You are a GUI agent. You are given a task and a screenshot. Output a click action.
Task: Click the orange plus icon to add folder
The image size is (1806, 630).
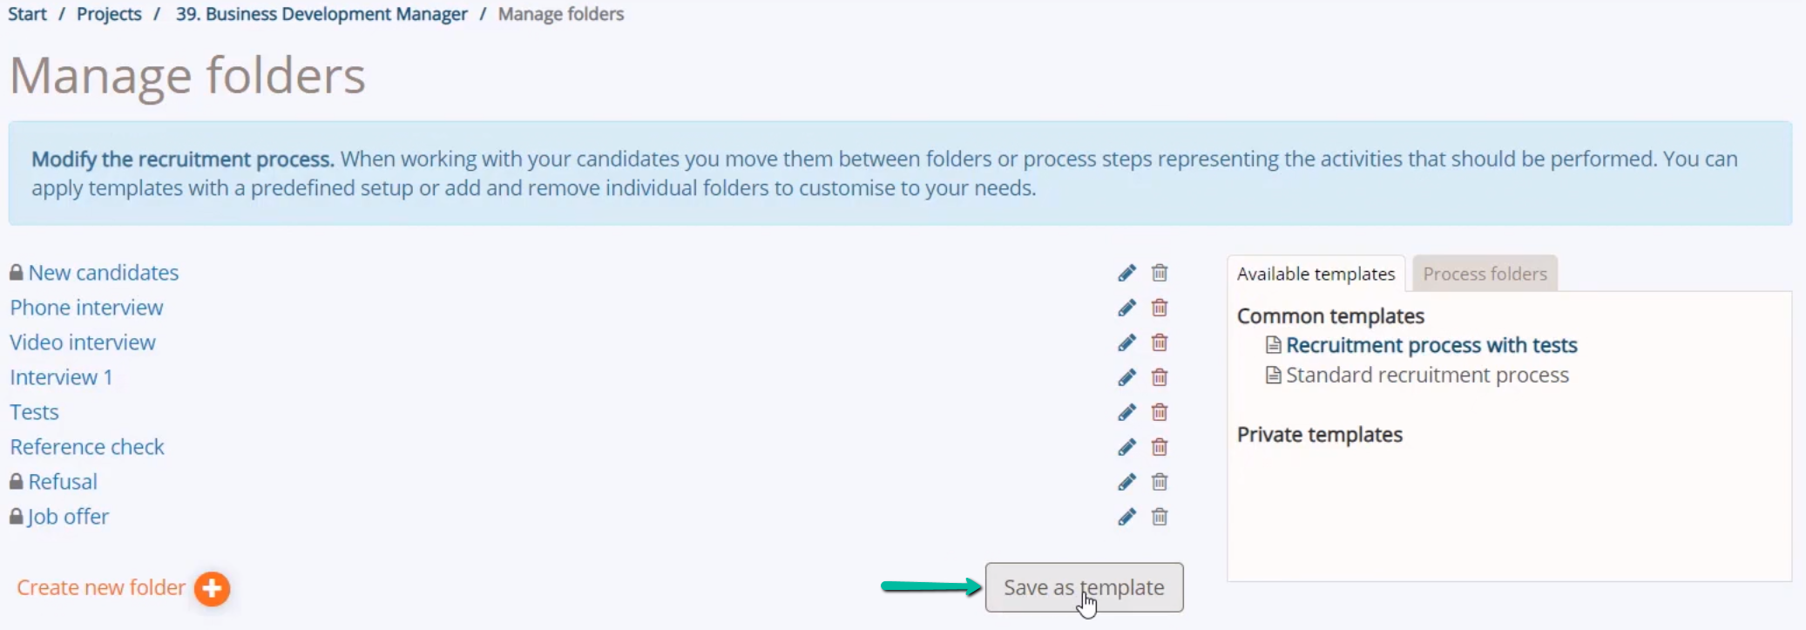pos(212,589)
